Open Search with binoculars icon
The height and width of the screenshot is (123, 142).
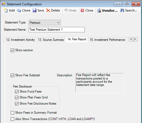tap(122, 10)
